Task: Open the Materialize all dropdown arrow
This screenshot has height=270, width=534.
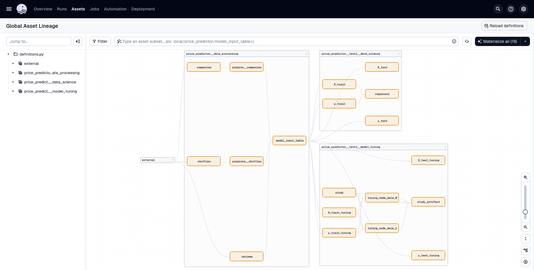Action: tap(526, 41)
